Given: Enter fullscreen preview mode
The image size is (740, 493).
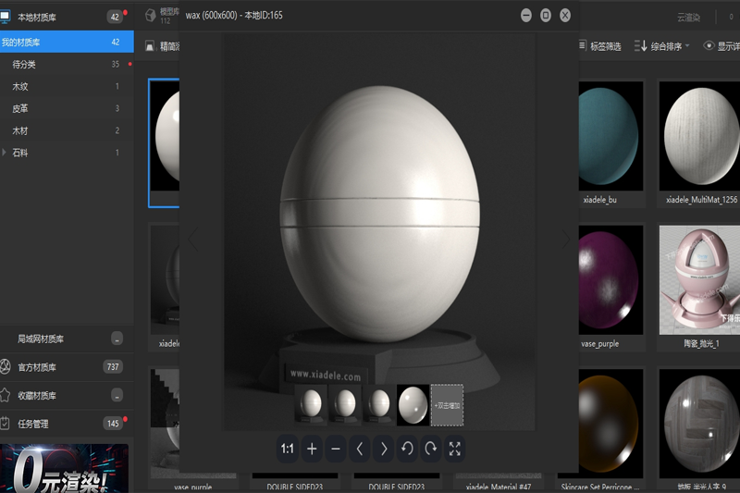Looking at the screenshot, I should (454, 449).
